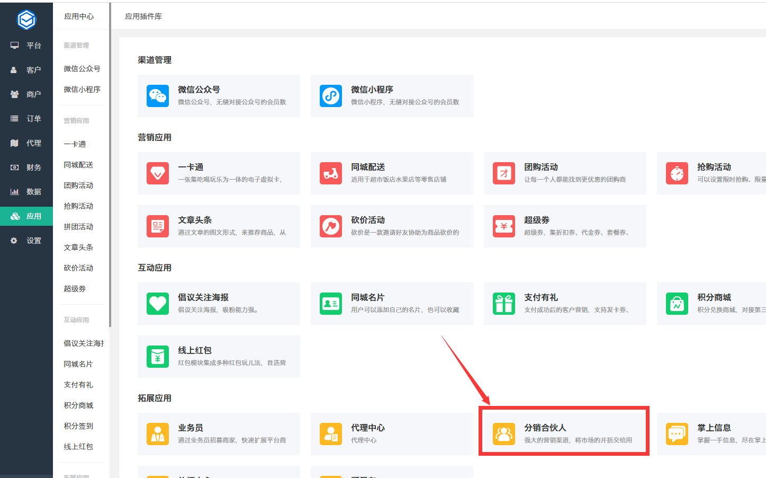Viewport: 766px width, 478px height.
Task: Open 微信小程序 in submenu list
Action: point(82,90)
